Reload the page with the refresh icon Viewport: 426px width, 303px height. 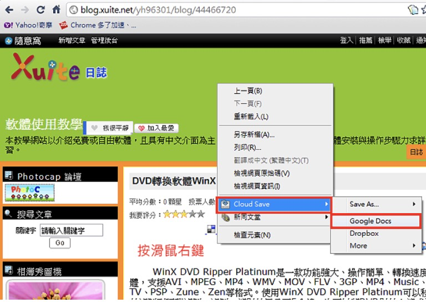40,10
